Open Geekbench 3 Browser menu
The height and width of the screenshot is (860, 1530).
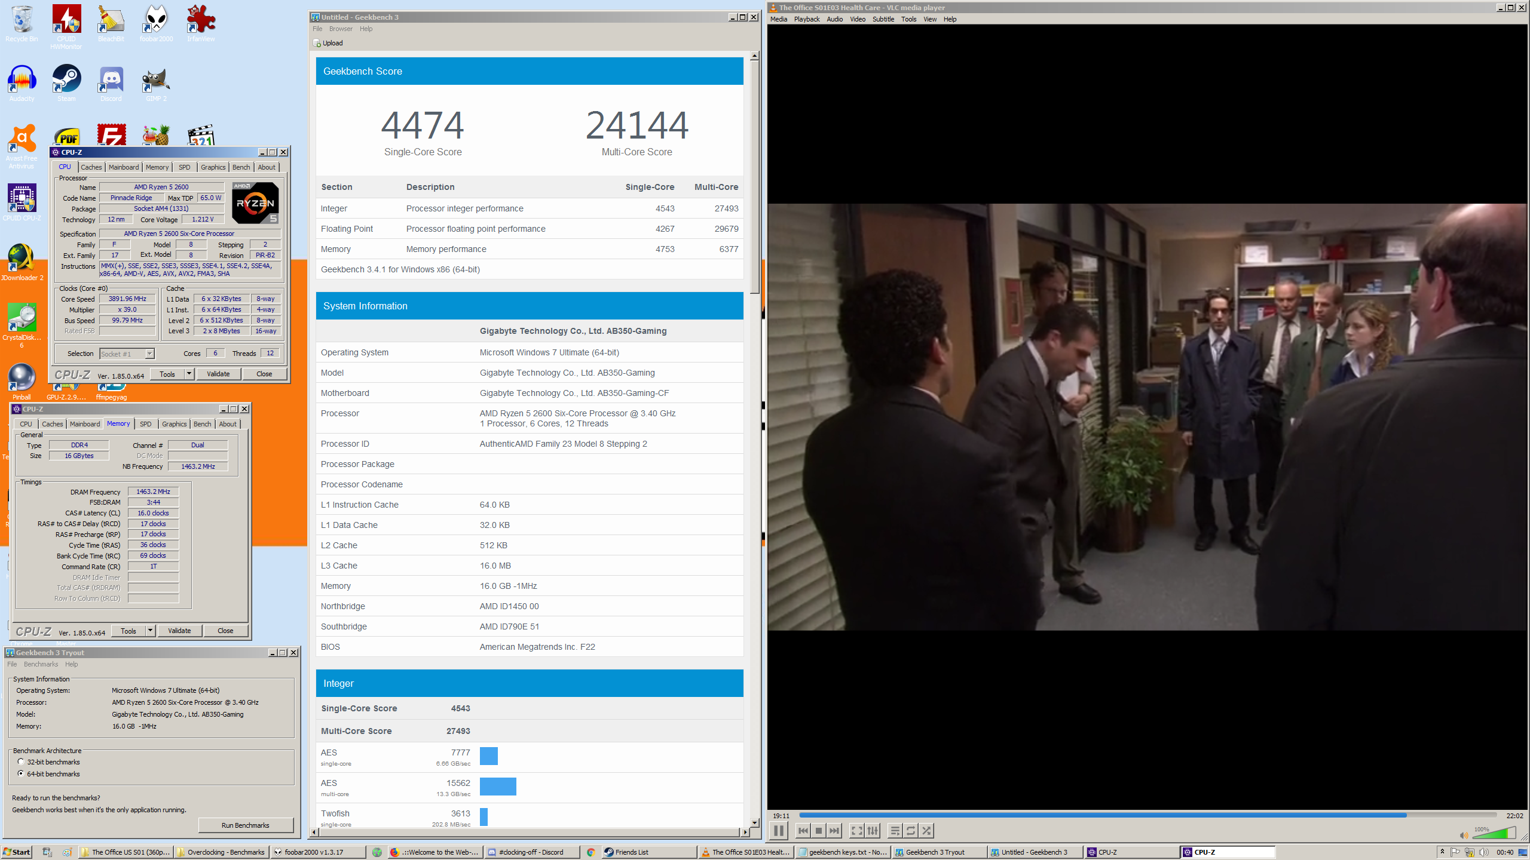[x=341, y=29]
